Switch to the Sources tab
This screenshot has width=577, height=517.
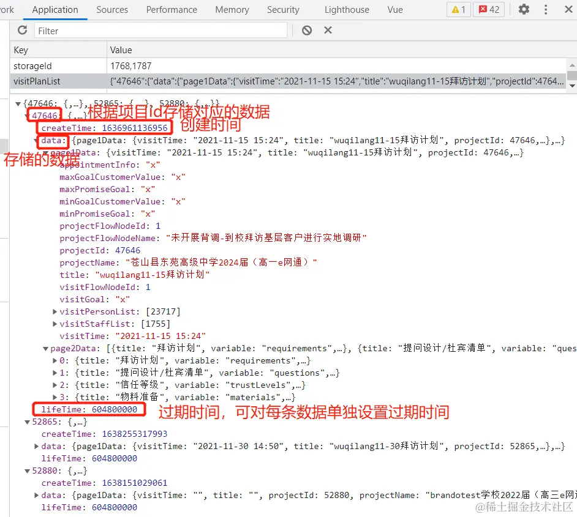click(112, 10)
